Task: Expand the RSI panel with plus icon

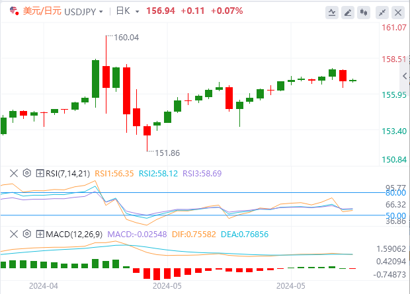Action: tap(40, 173)
